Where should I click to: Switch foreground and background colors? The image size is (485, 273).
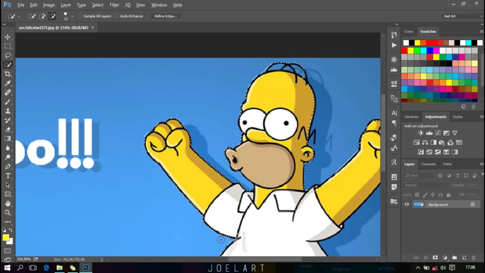[x=11, y=230]
